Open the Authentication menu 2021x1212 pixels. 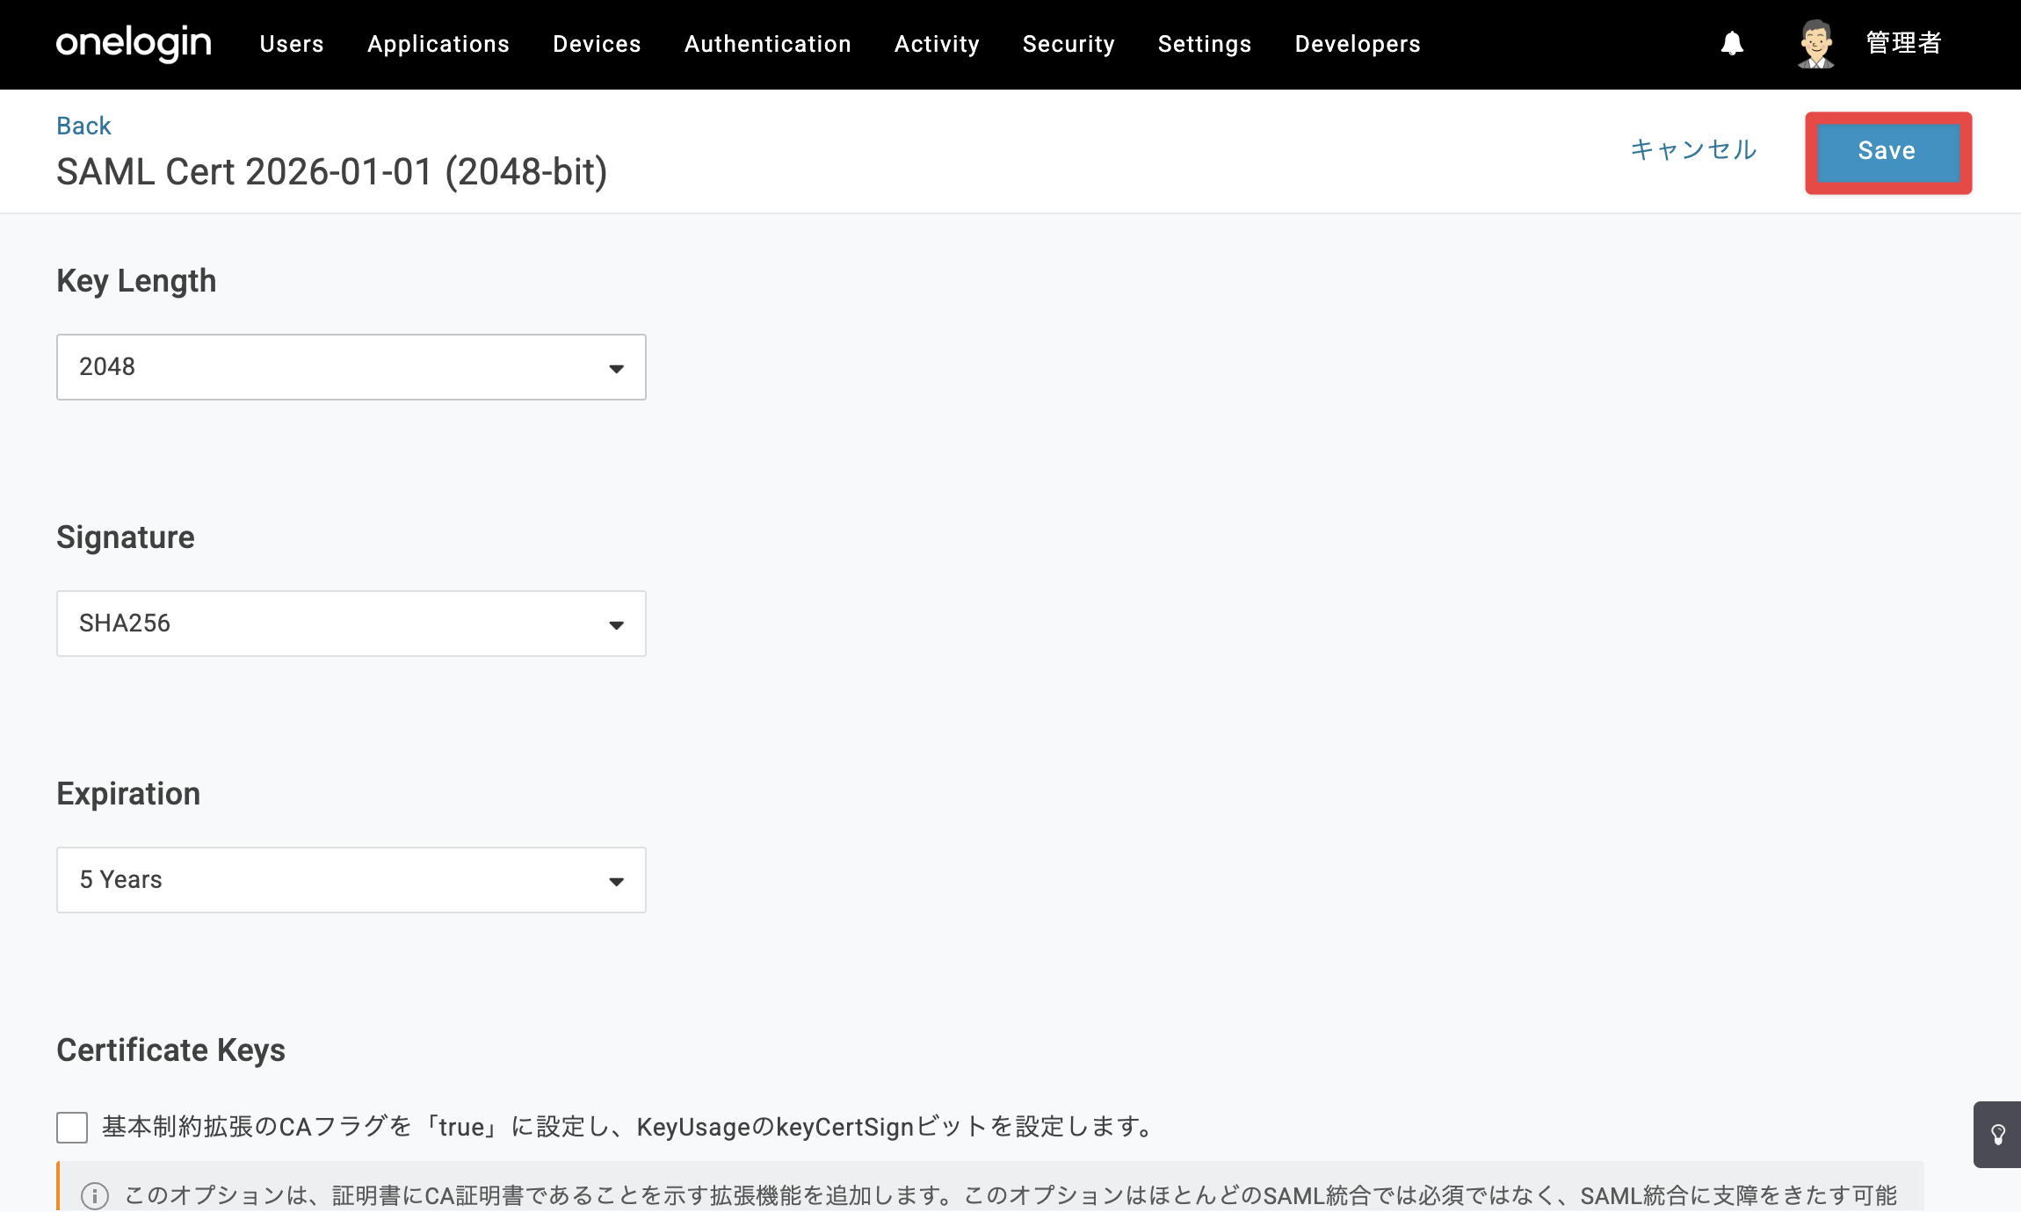(x=768, y=44)
